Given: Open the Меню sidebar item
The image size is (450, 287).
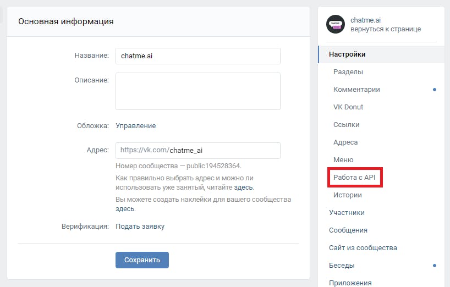Looking at the screenshot, I should [343, 159].
